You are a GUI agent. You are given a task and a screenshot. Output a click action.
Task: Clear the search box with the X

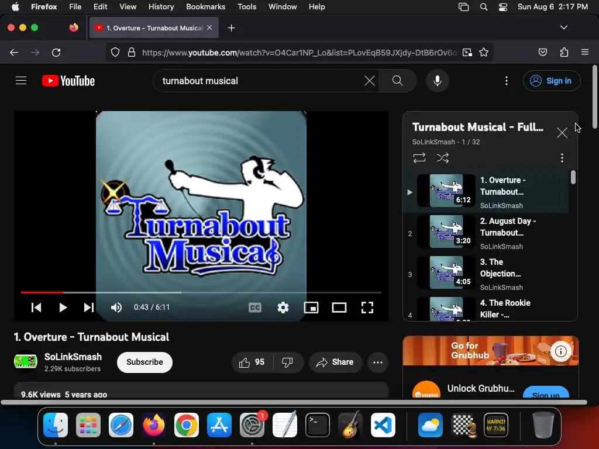370,81
